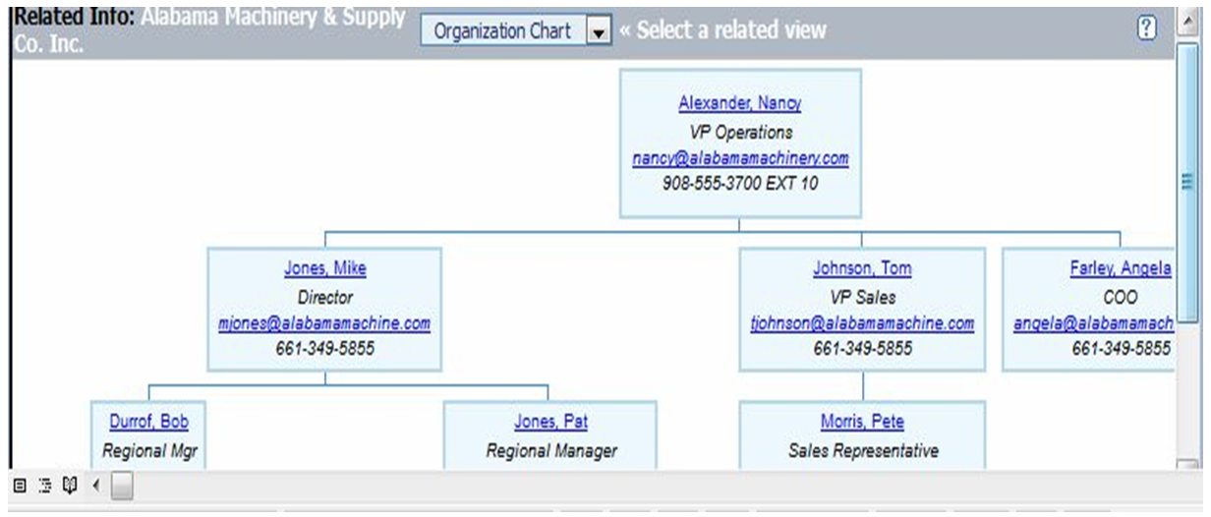
Task: Click the reading layout book icon
Action: point(69,485)
